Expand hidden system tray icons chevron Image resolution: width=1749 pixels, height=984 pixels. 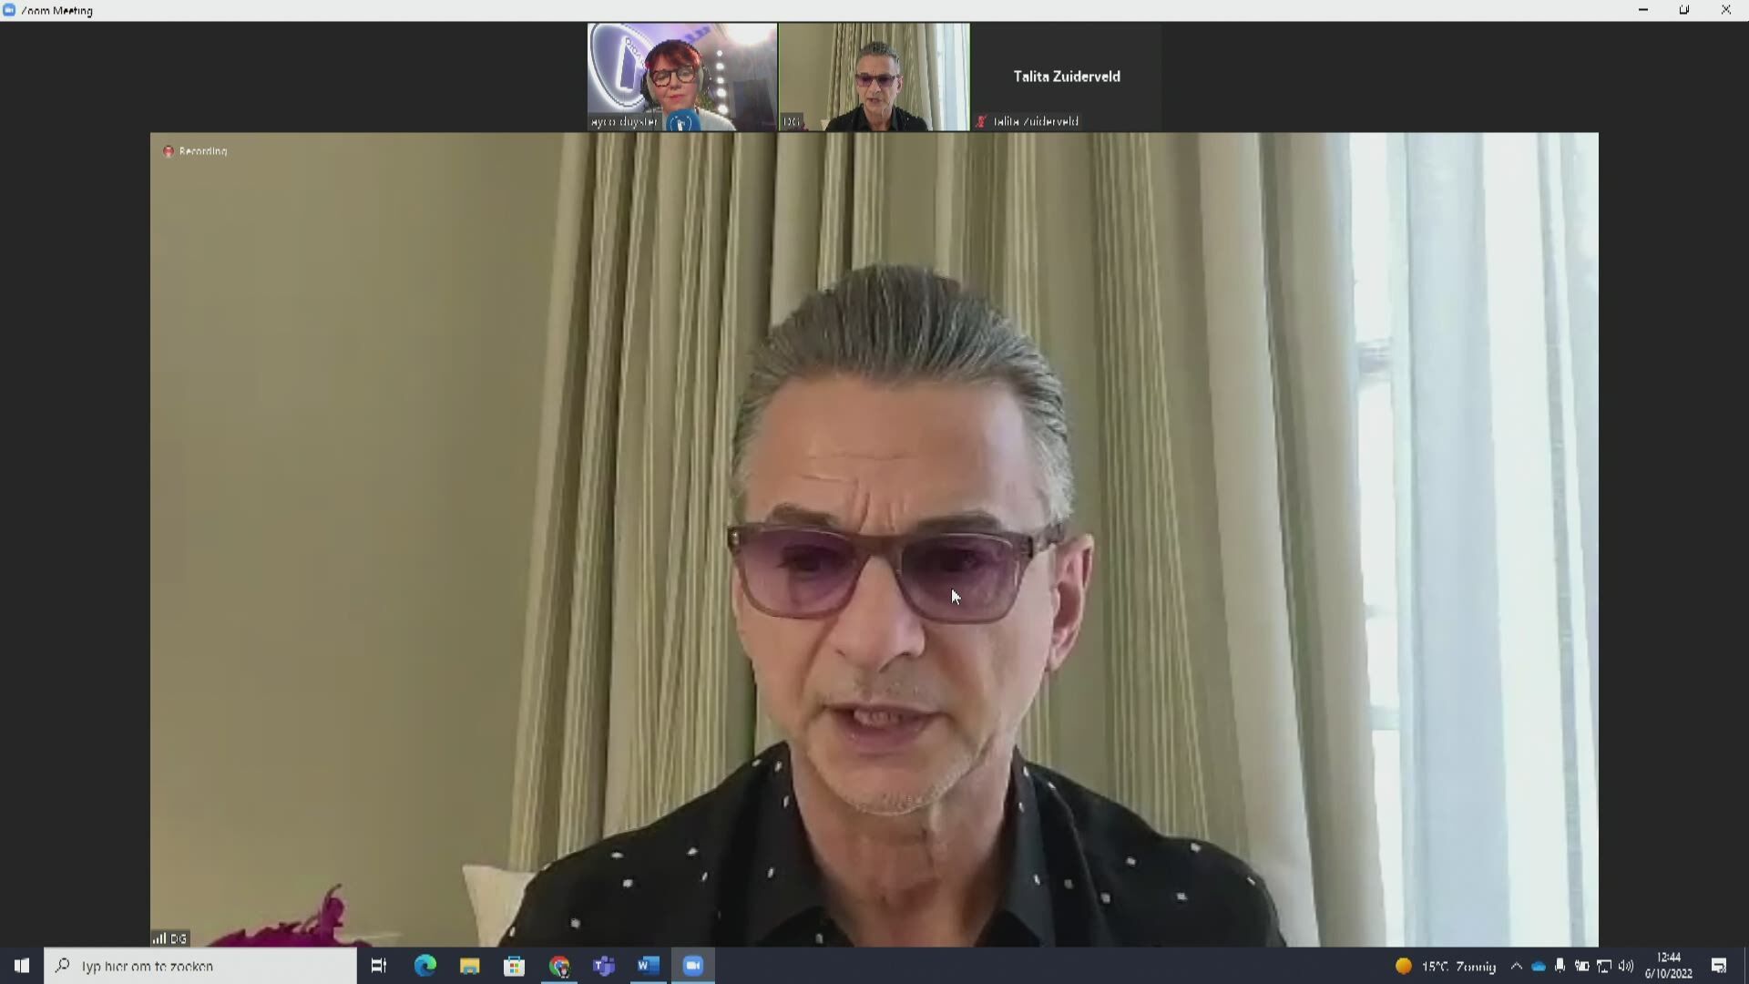pos(1516,966)
